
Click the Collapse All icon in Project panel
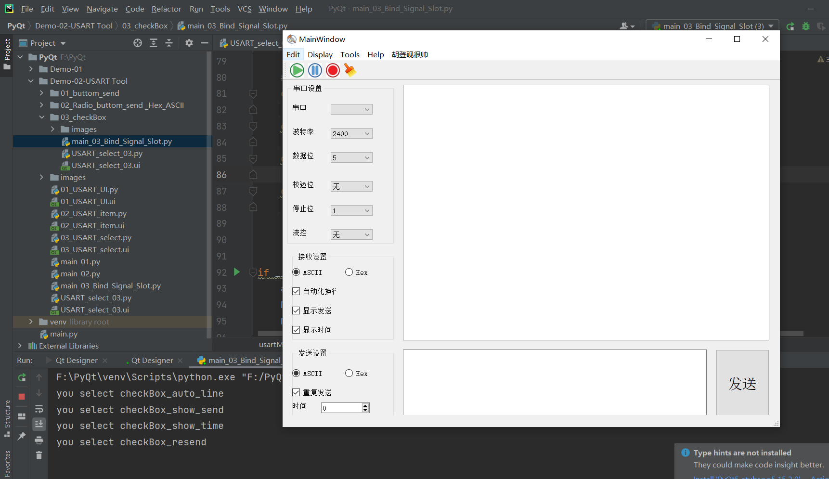pyautogui.click(x=169, y=43)
